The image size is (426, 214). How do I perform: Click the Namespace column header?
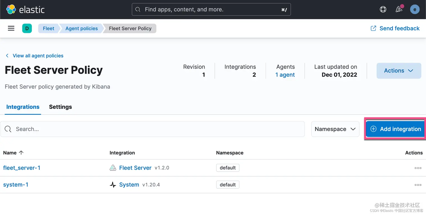coord(230,153)
